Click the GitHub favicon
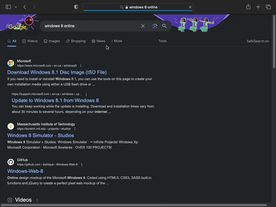Screen dimensions: 276x207 [11, 162]
